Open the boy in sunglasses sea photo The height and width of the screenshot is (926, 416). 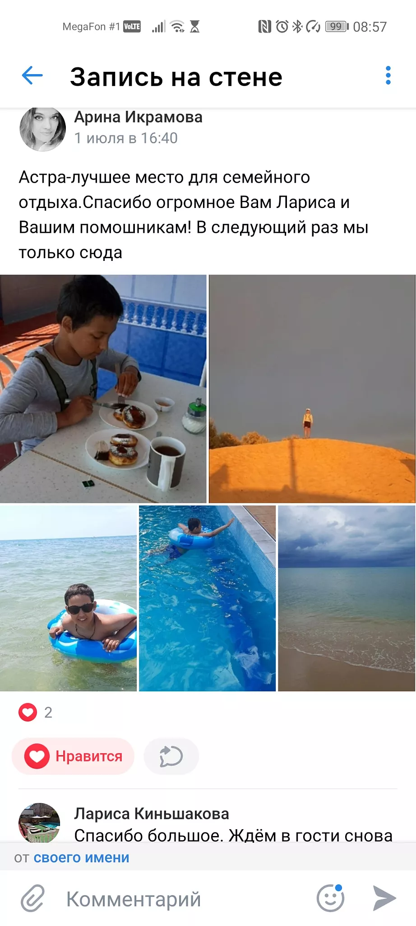click(x=68, y=598)
